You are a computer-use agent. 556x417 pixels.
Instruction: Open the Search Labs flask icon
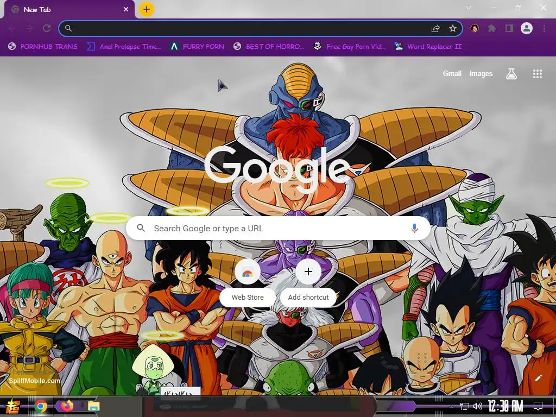click(x=511, y=74)
